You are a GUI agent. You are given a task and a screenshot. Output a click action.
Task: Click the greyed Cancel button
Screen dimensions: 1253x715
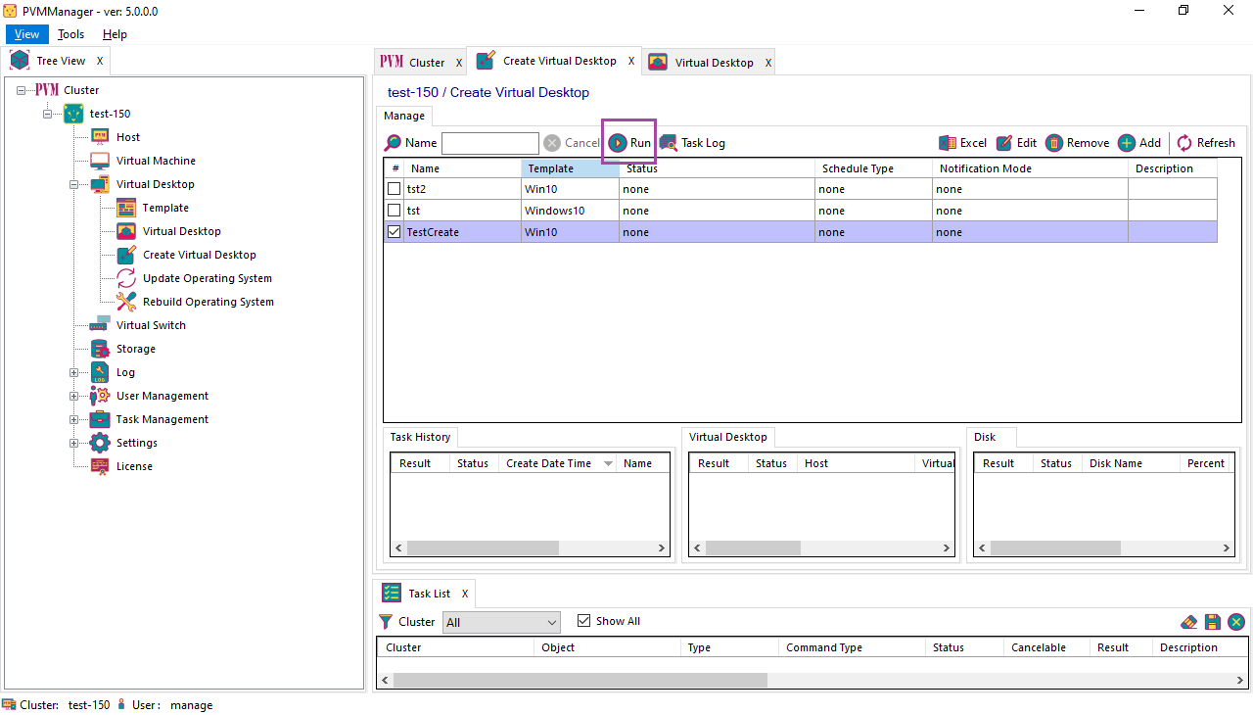coord(572,143)
